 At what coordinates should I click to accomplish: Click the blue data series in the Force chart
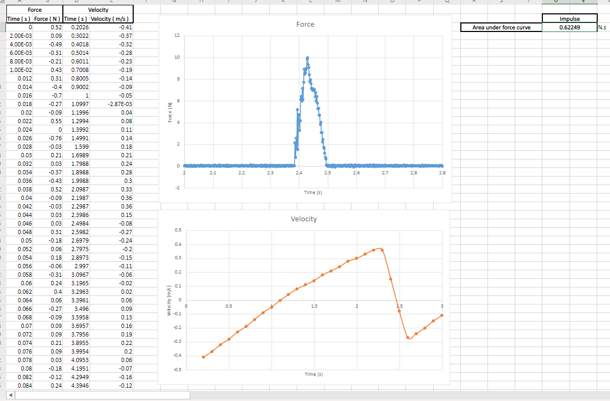(x=308, y=59)
